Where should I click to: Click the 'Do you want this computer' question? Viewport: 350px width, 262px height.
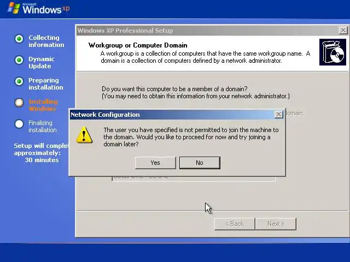[174, 89]
